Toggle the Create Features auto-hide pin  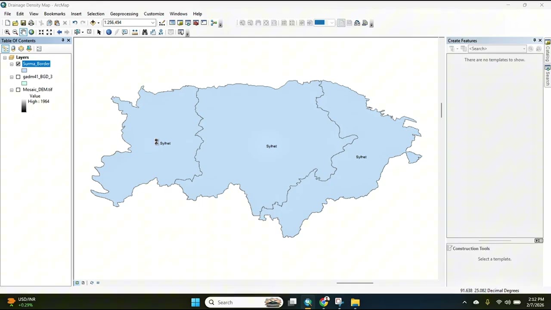[x=534, y=40]
